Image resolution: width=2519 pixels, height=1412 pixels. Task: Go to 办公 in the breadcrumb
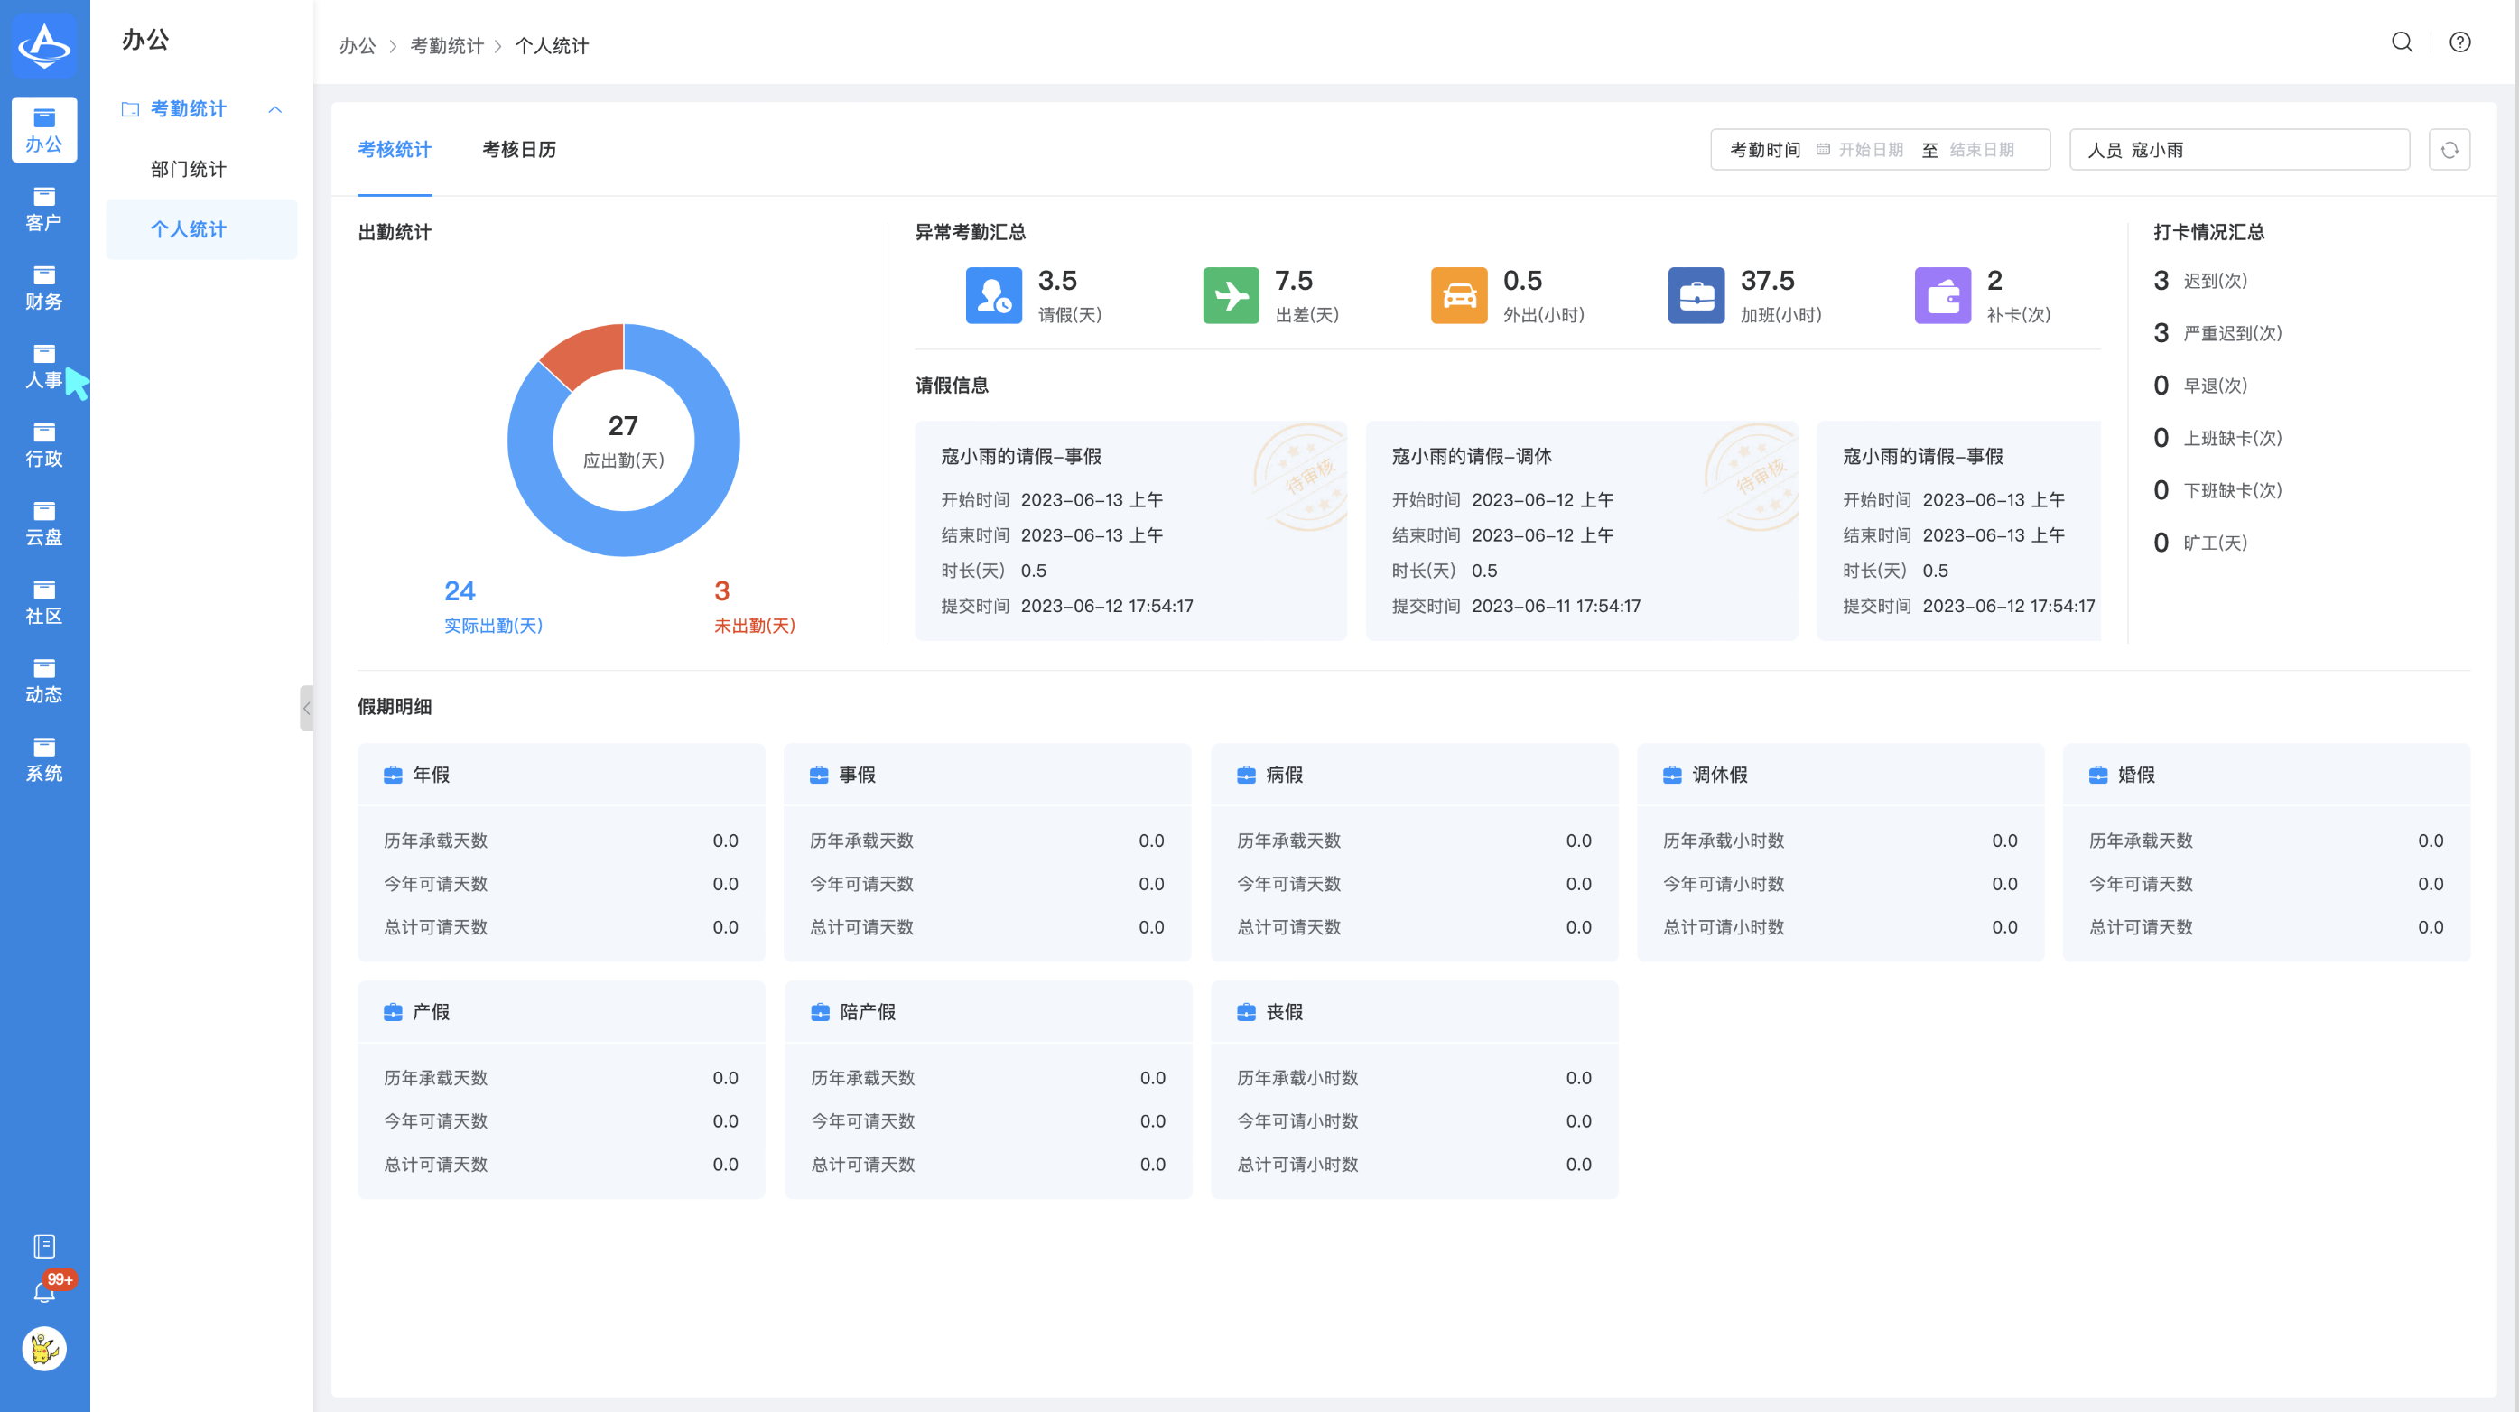coord(357,46)
